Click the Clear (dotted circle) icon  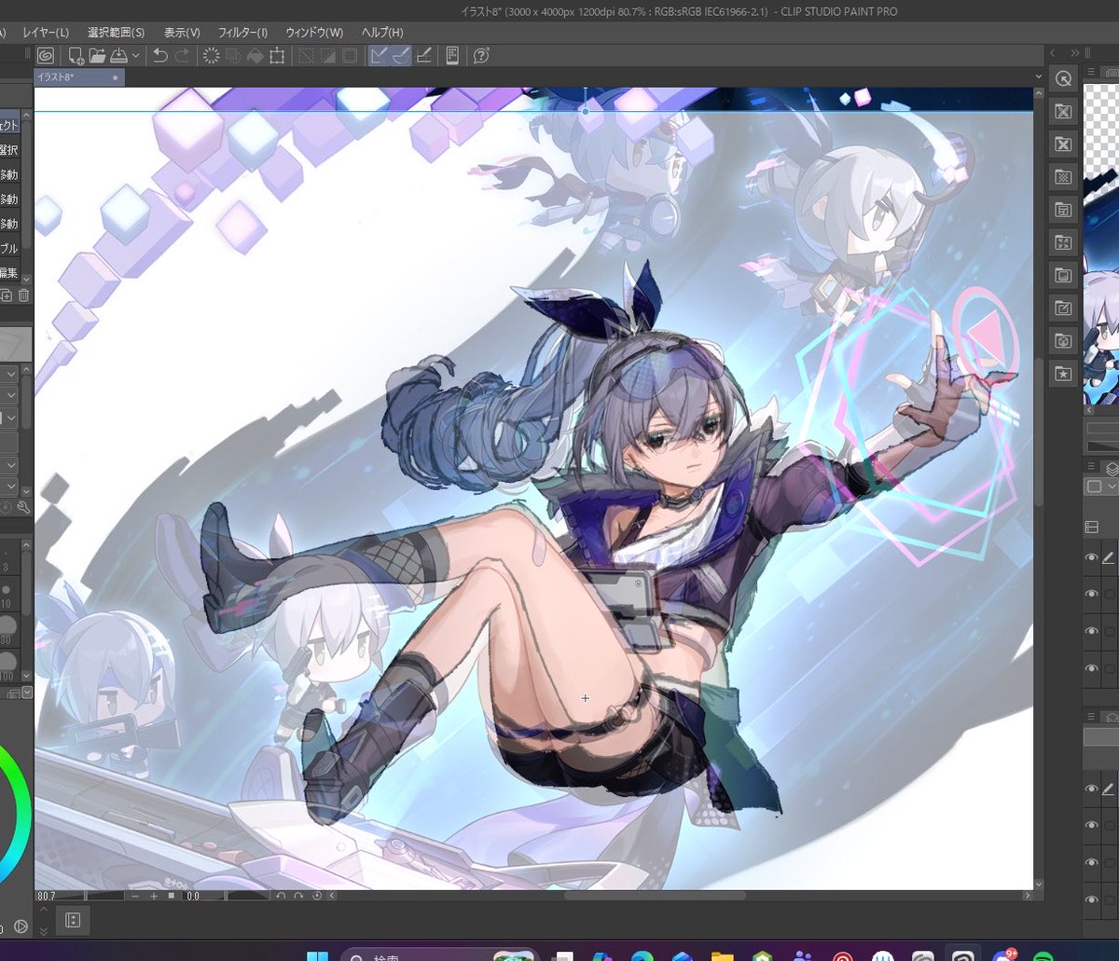click(x=211, y=56)
